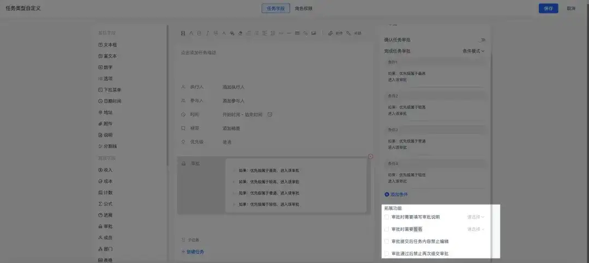This screenshot has width=589, height=263.
Task: Click the 保存 button
Action: (x=549, y=8)
